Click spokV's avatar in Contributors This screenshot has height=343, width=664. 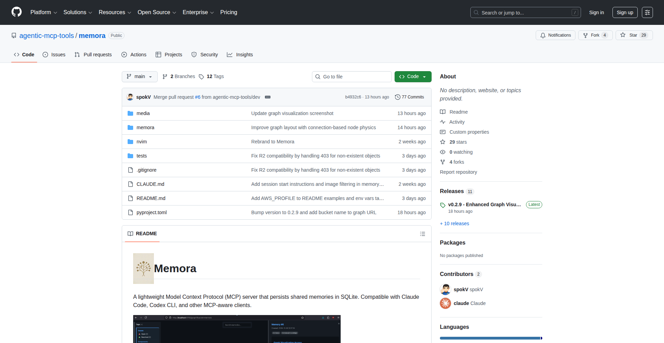[x=445, y=289]
